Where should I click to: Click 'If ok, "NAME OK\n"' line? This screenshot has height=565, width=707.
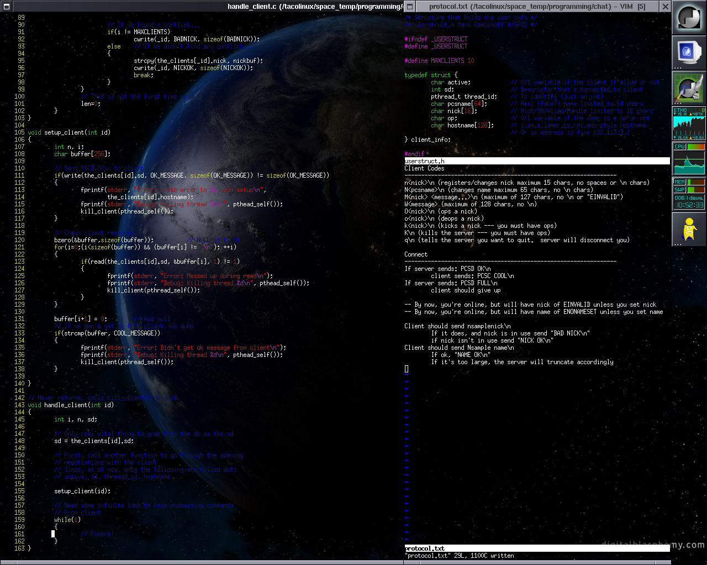(461, 355)
